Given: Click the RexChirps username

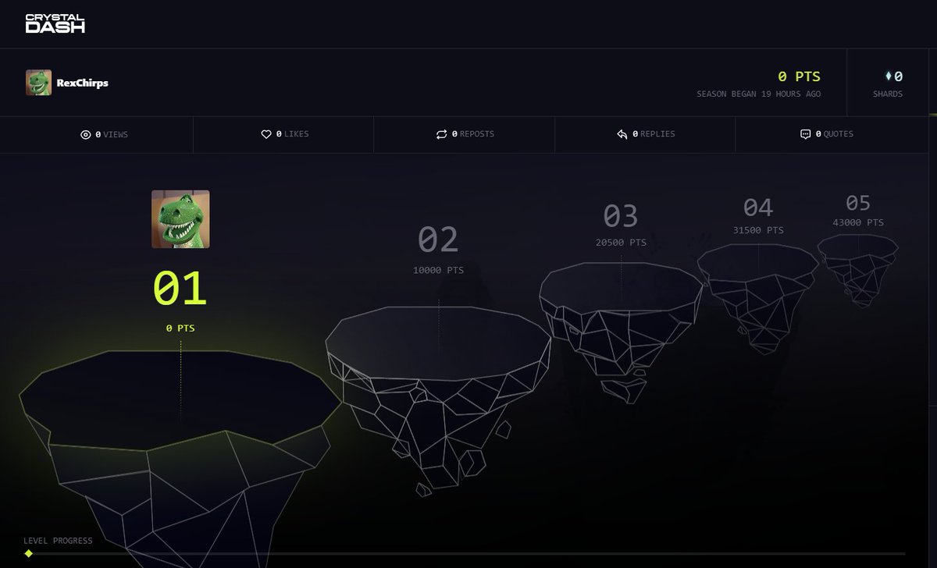Looking at the screenshot, I should (x=83, y=83).
